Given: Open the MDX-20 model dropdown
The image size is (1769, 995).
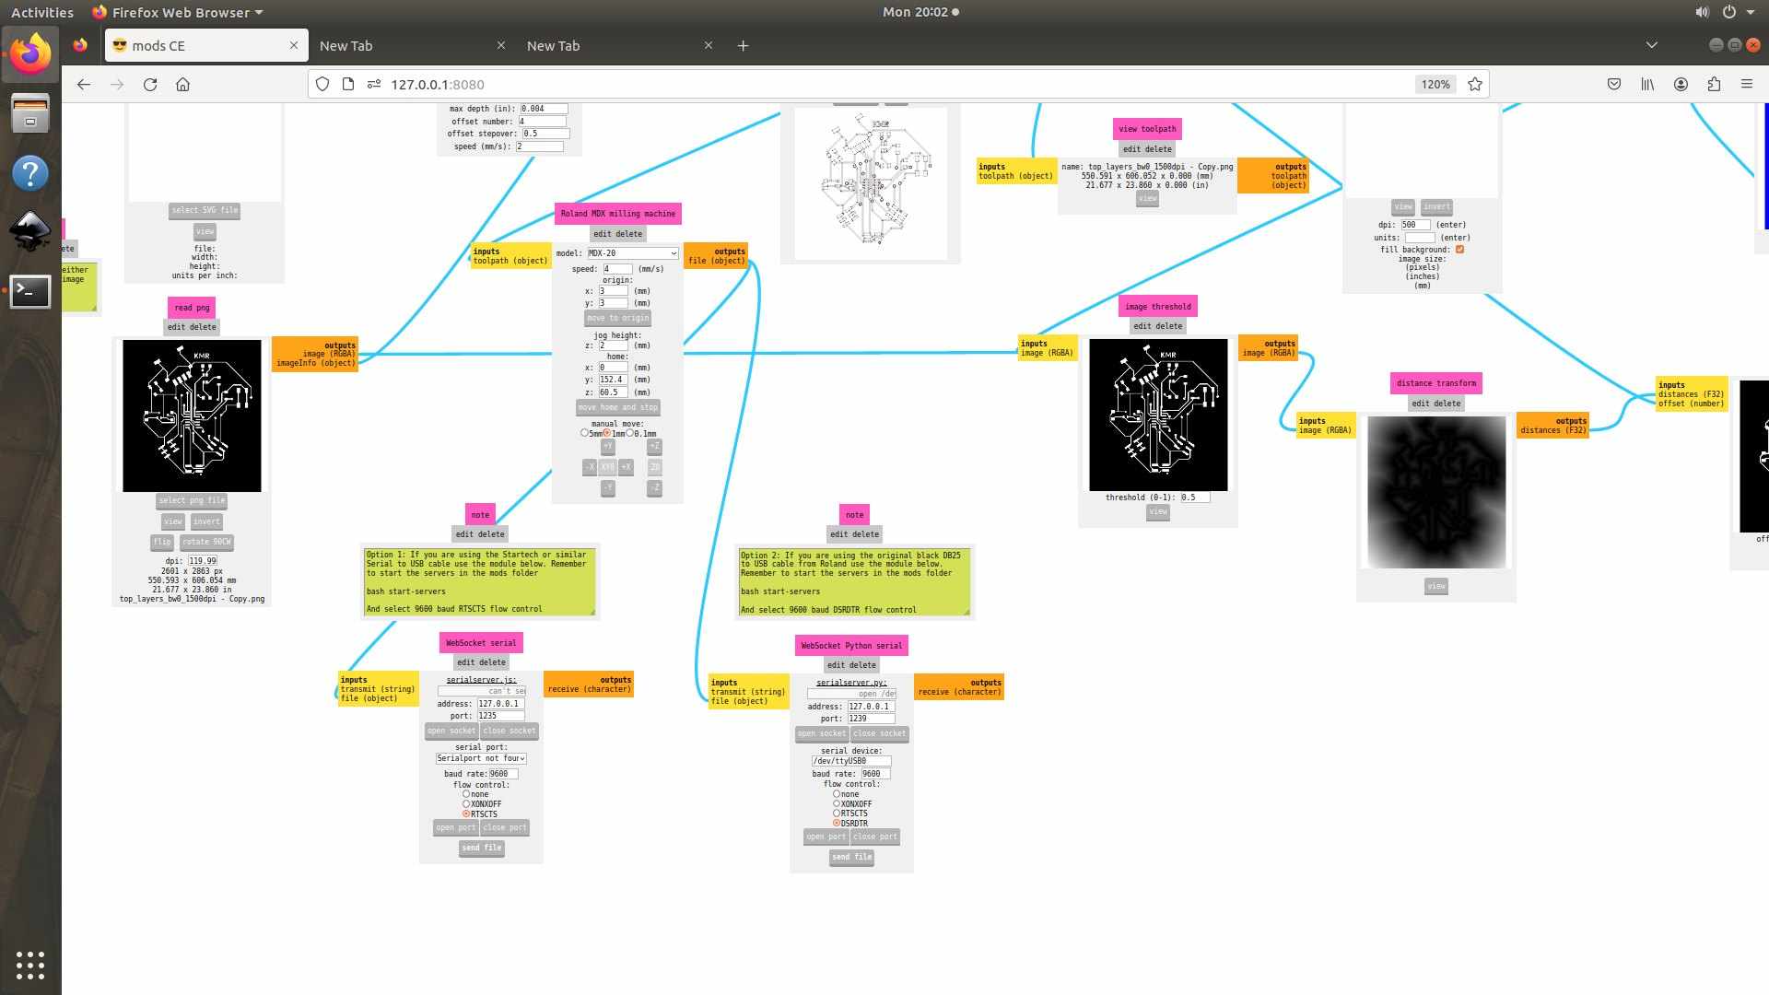Looking at the screenshot, I should coord(632,253).
